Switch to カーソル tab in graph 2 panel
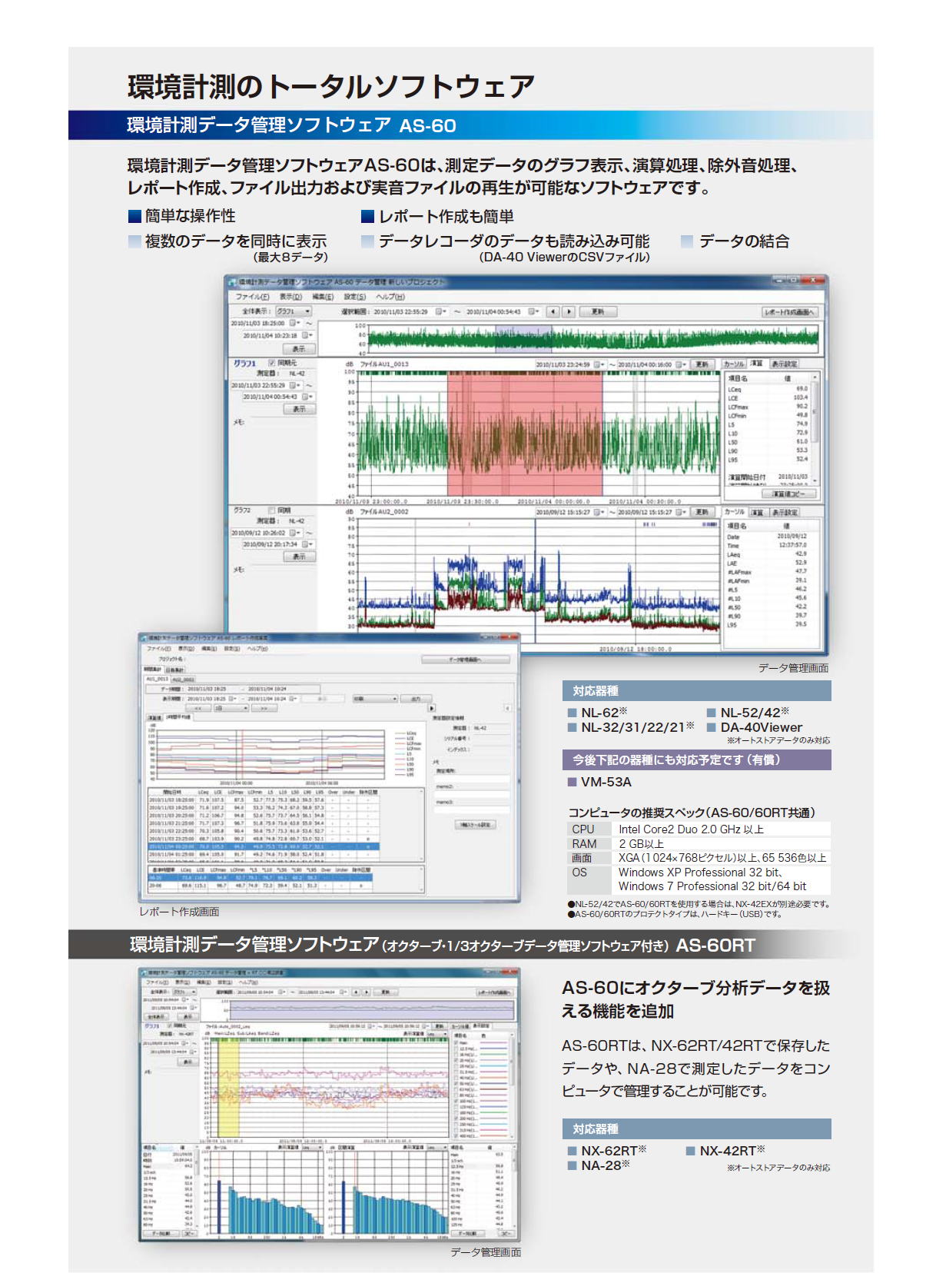Image resolution: width=926 pixels, height=1273 pixels. pyautogui.click(x=735, y=511)
